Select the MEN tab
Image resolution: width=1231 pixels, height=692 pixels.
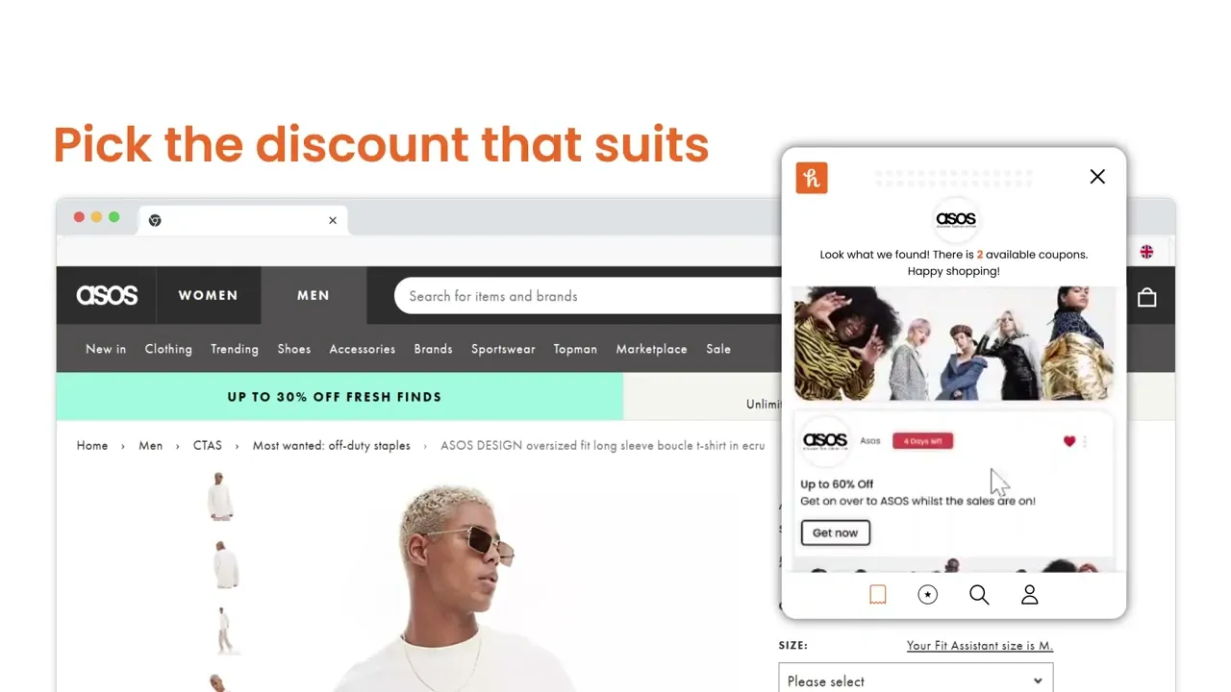coord(314,295)
